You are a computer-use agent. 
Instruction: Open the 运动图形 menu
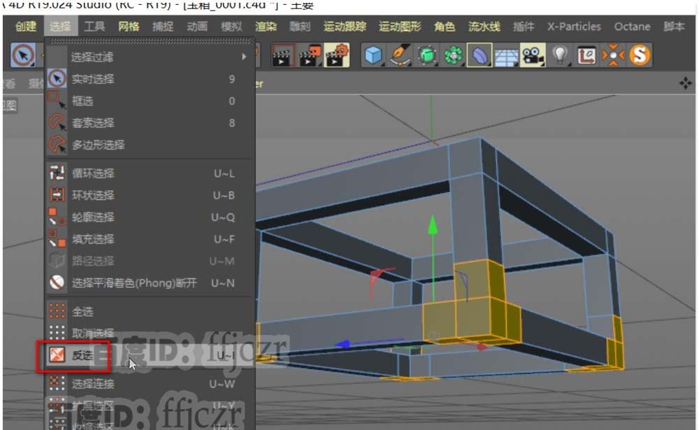click(398, 27)
